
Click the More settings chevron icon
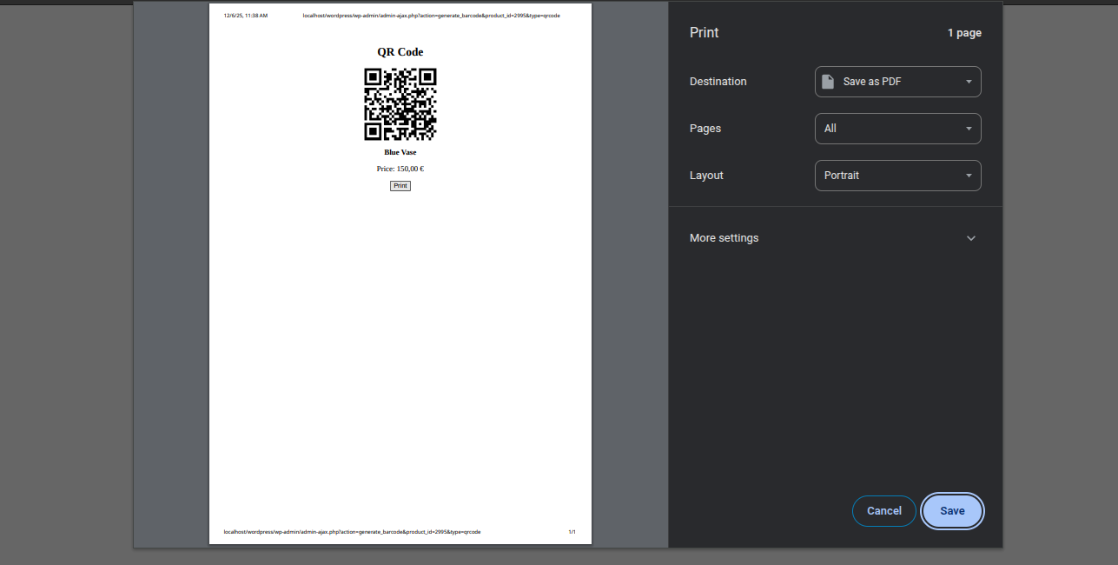coord(970,237)
